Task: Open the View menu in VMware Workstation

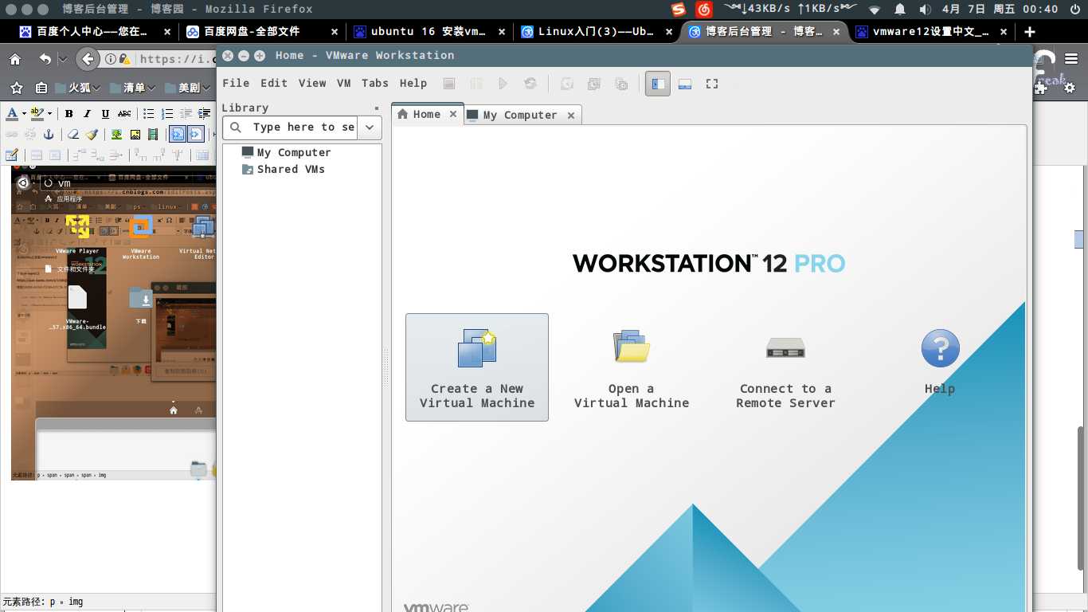Action: [312, 83]
